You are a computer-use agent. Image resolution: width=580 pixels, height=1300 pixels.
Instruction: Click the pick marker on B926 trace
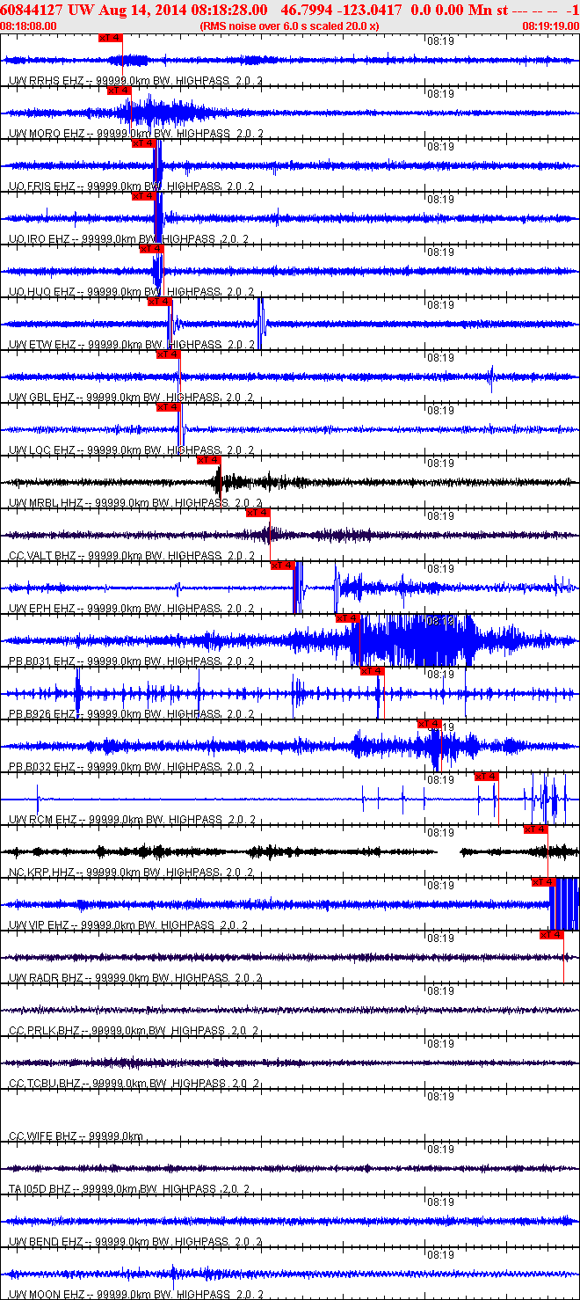click(373, 671)
